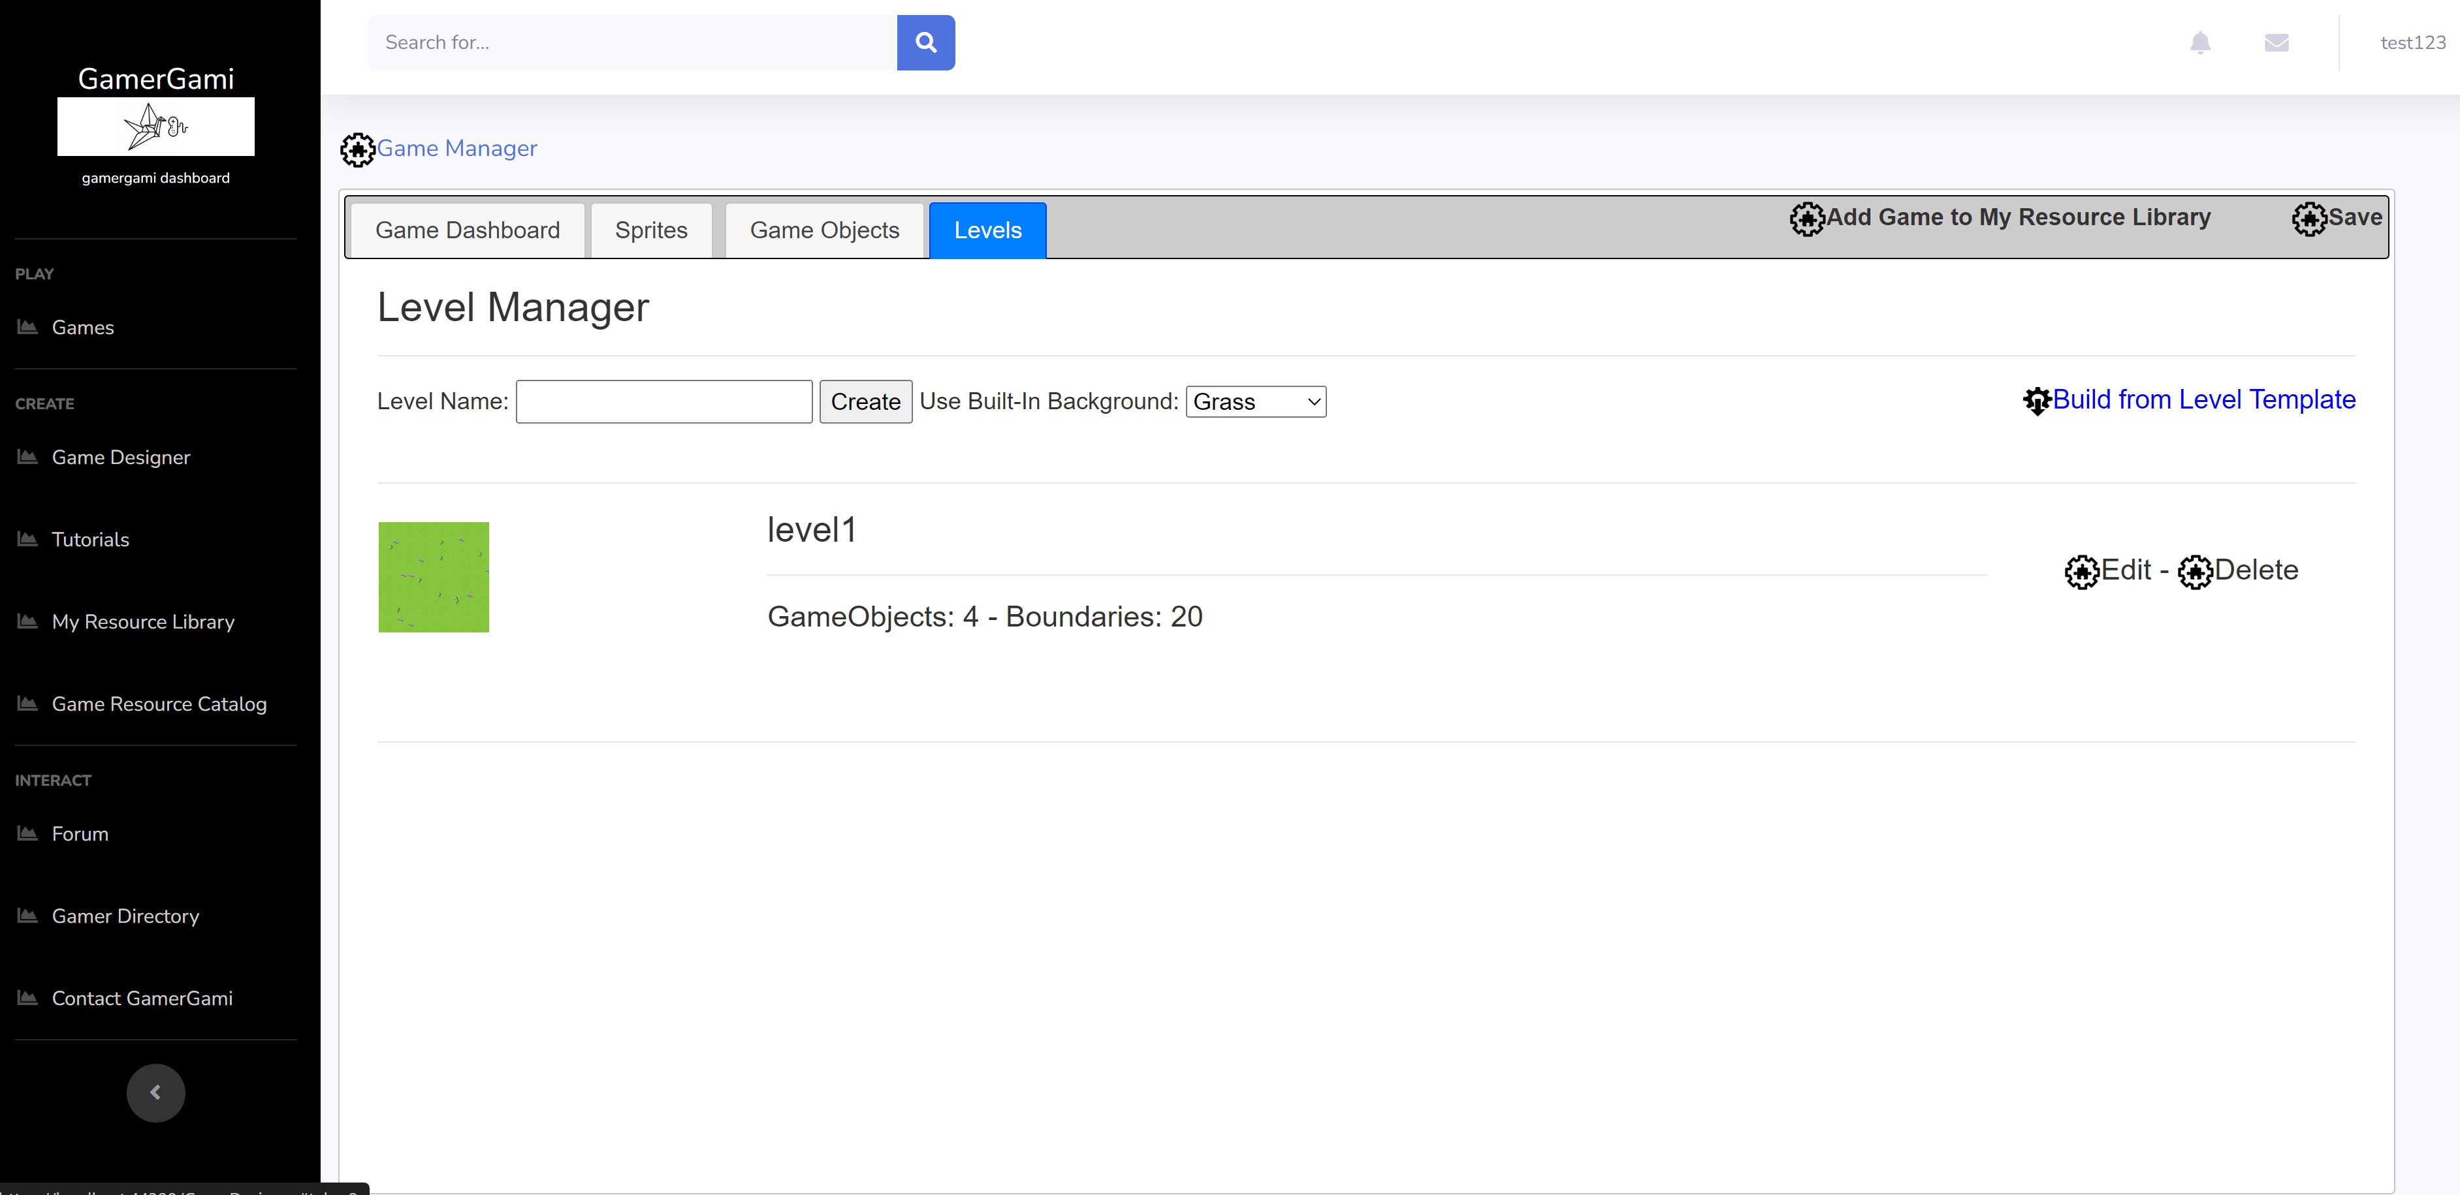Screen dimensions: 2460x1195
Task: Open My Resource Library in sidebar
Action: [x=142, y=621]
